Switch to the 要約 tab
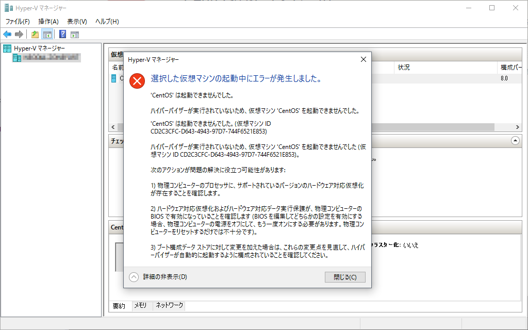Image resolution: width=528 pixels, height=330 pixels. [119, 306]
